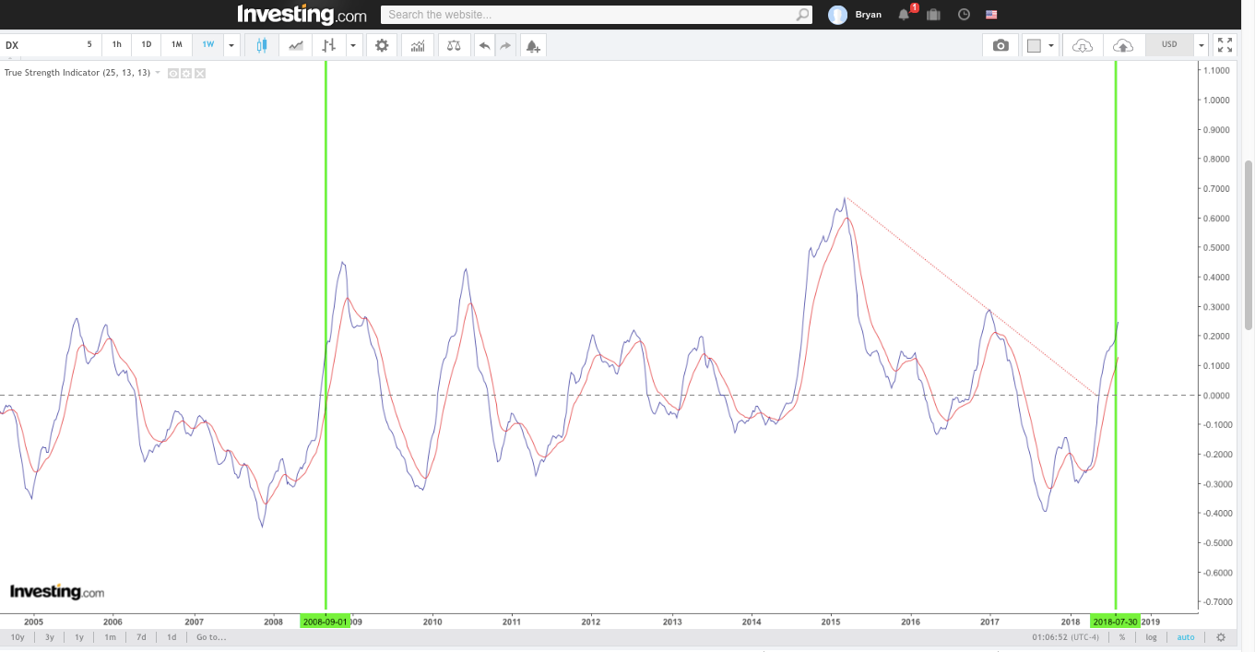Toggle auto scale mode
The image size is (1255, 652).
pos(1186,637)
